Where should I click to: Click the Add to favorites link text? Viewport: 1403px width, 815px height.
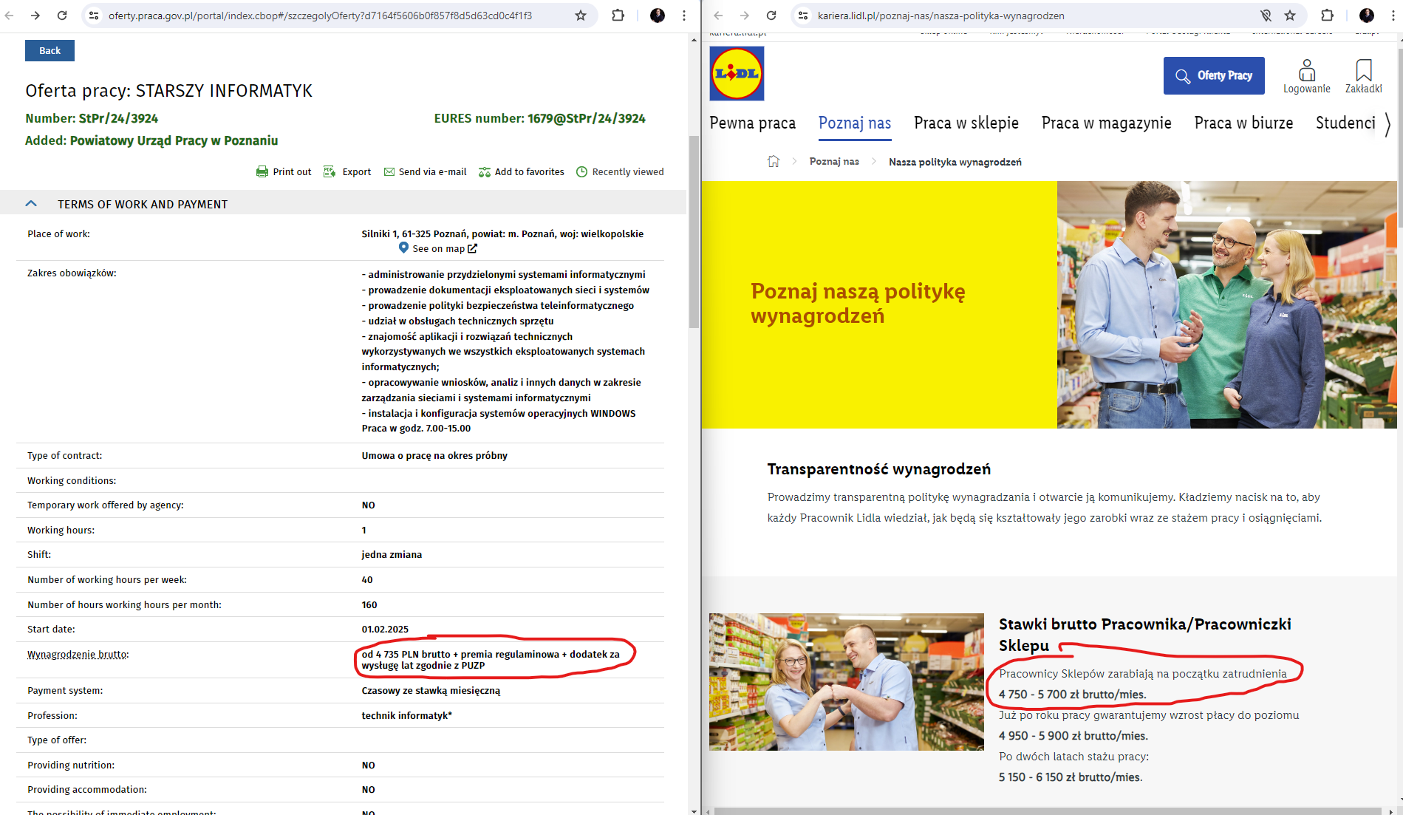tap(529, 172)
